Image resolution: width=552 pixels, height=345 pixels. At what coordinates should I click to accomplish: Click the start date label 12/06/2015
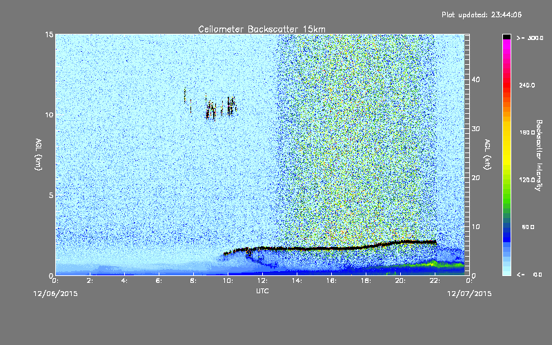pyautogui.click(x=55, y=294)
